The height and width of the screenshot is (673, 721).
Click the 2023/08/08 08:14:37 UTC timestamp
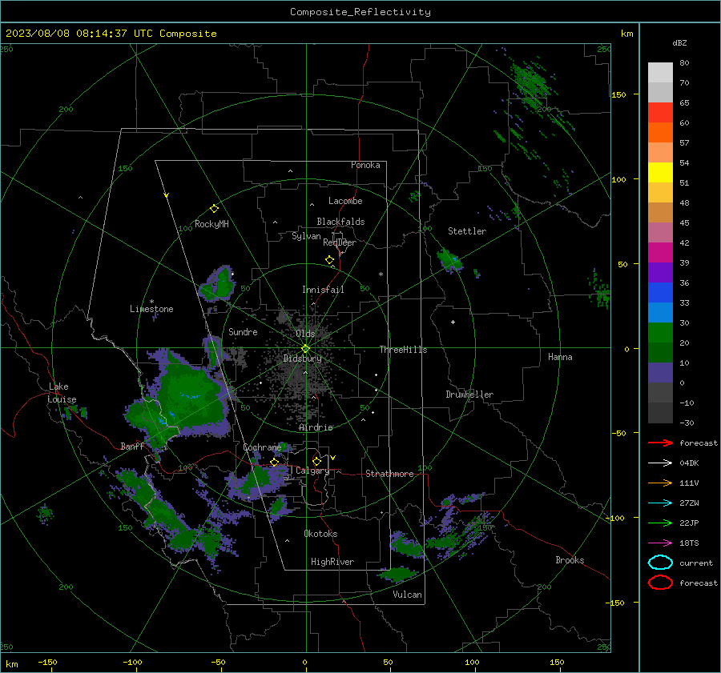click(x=79, y=34)
